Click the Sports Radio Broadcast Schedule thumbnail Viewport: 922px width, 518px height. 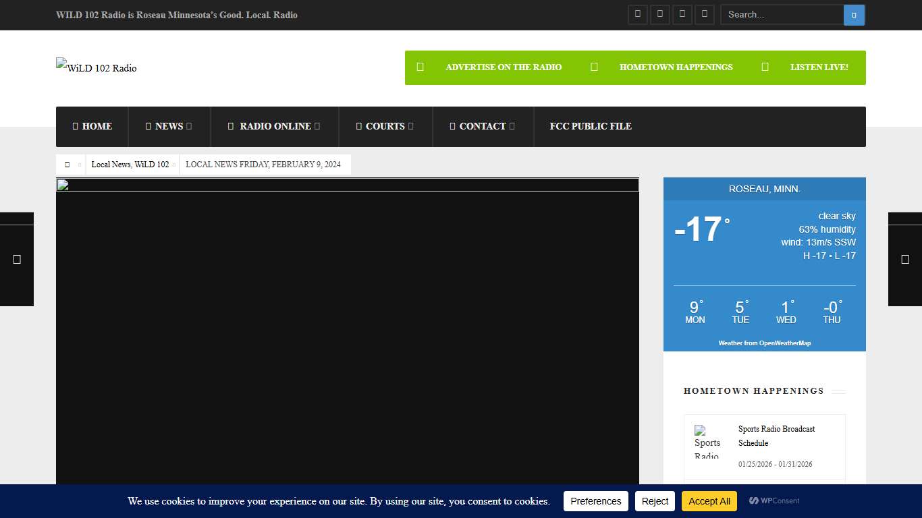click(x=707, y=442)
